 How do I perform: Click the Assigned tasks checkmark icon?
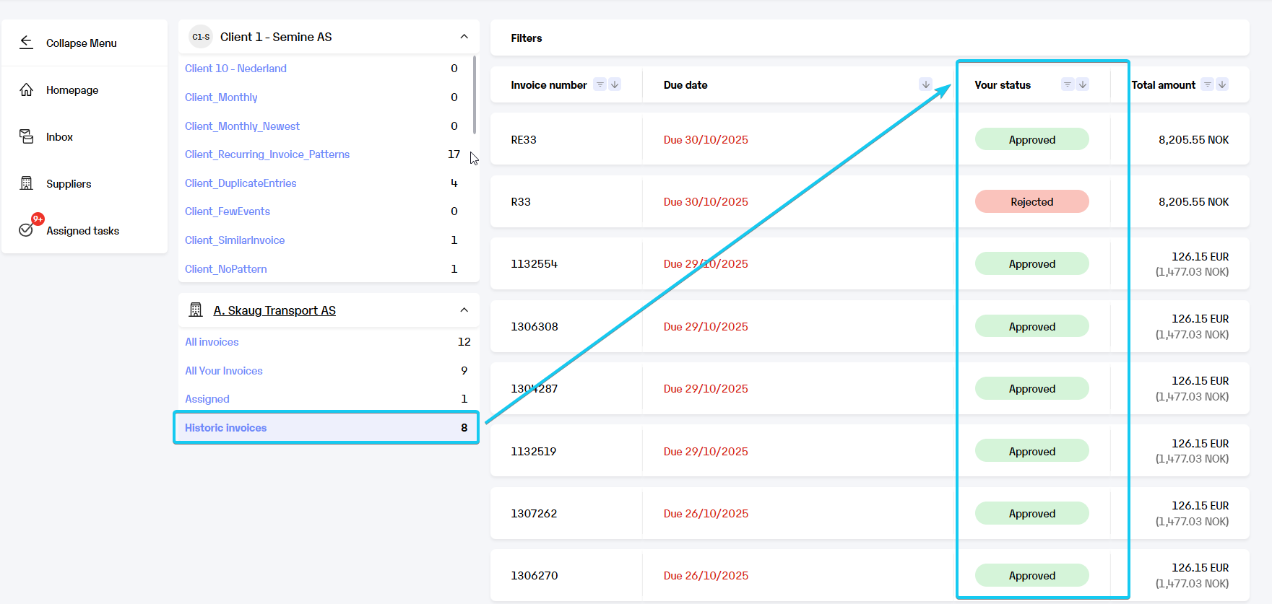[x=26, y=229]
